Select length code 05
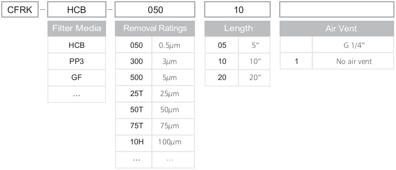 [x=222, y=46]
